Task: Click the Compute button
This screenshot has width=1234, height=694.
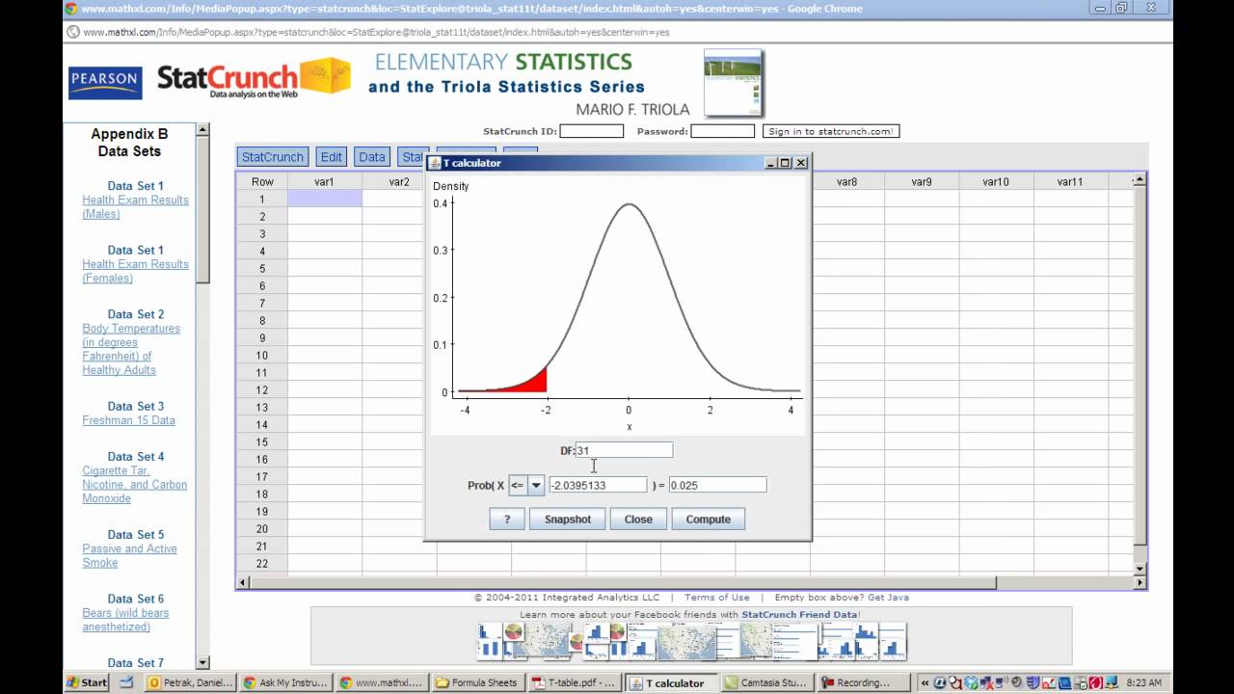Action: 709,519
